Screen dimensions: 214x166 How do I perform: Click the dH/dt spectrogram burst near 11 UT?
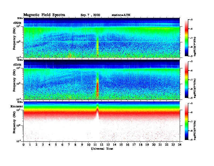click(x=98, y=45)
